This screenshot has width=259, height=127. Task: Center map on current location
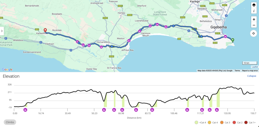254,33
